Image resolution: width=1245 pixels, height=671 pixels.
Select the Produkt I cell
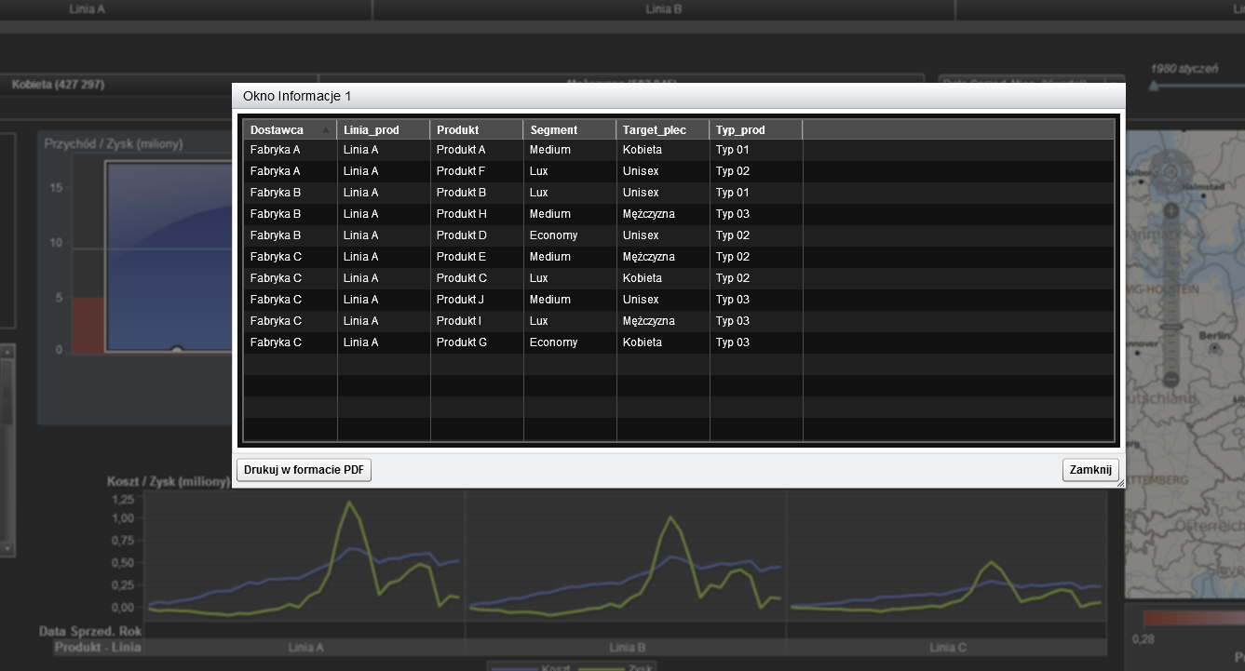pos(476,321)
